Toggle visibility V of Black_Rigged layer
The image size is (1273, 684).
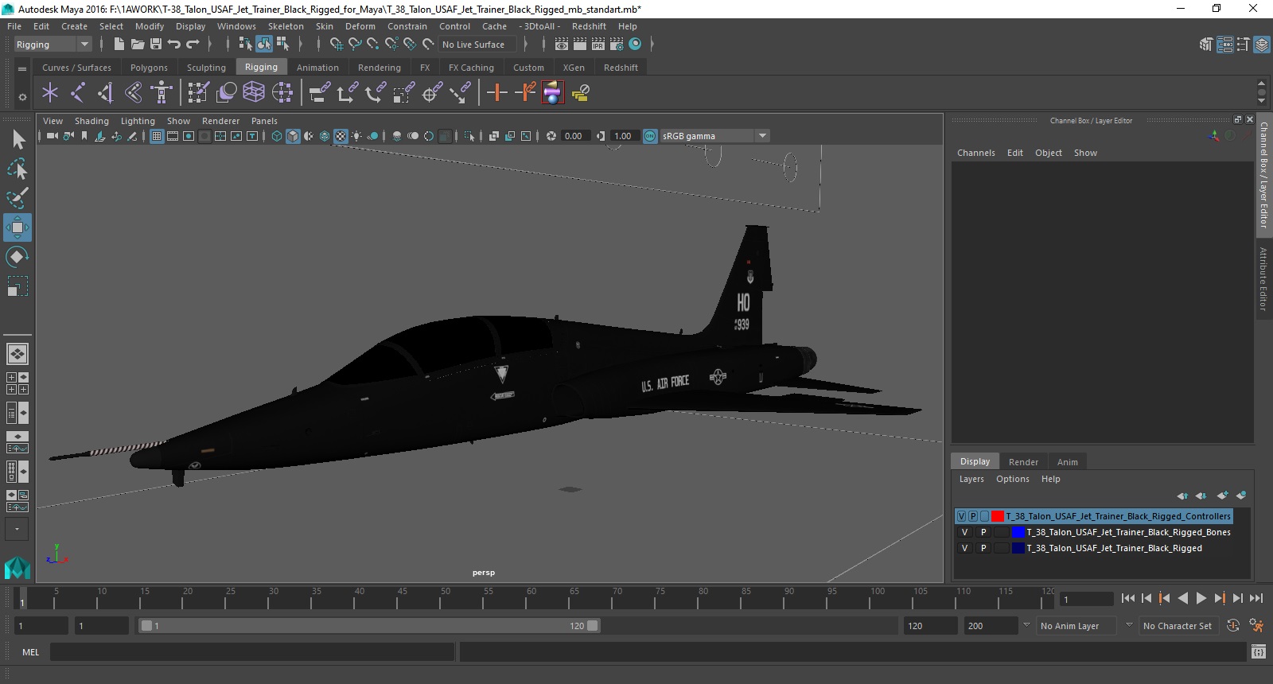[x=964, y=548]
